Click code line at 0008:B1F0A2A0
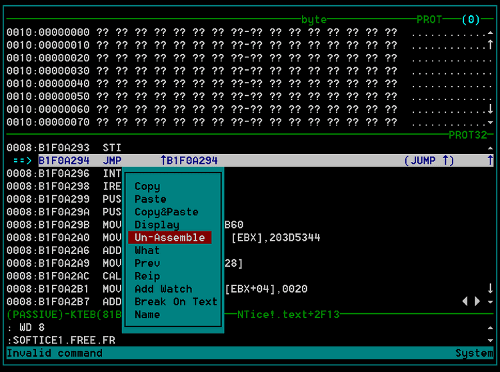 pos(64,237)
